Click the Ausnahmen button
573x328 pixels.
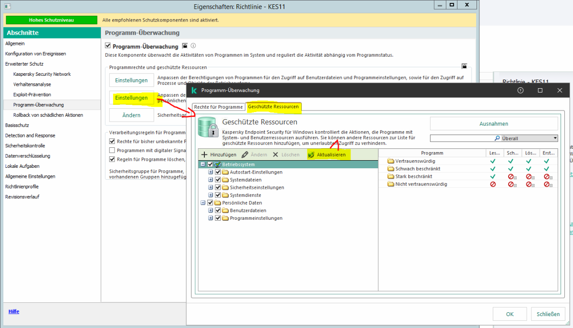click(x=494, y=123)
